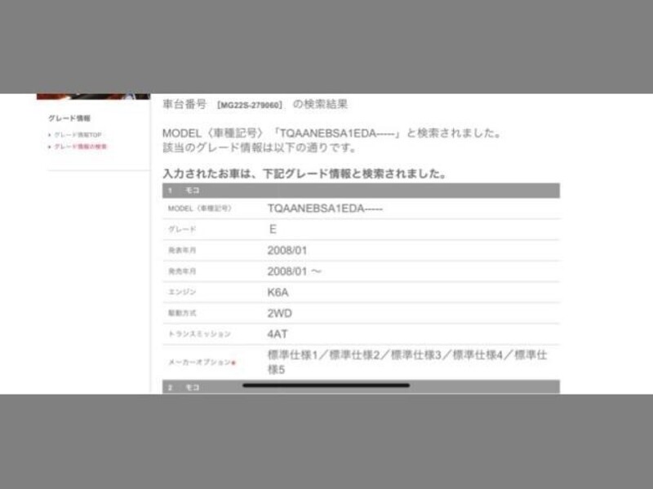Click result header row 2 モコ

(x=361, y=387)
